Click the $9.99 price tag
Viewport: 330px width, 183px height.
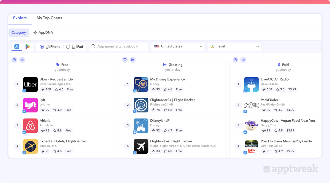(290, 151)
